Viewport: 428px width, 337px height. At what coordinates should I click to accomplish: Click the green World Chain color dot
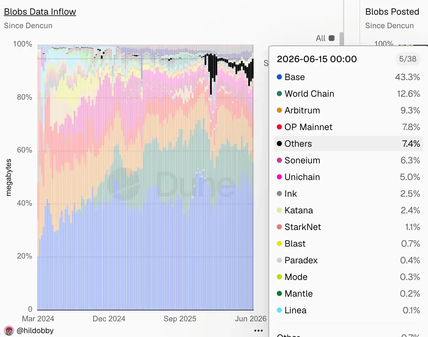(x=279, y=94)
